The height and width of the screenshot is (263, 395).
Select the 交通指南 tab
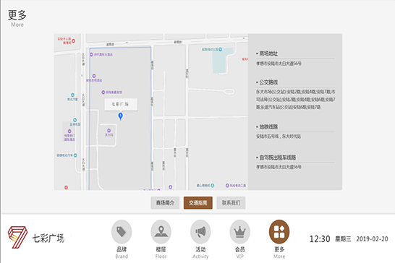[x=198, y=203]
